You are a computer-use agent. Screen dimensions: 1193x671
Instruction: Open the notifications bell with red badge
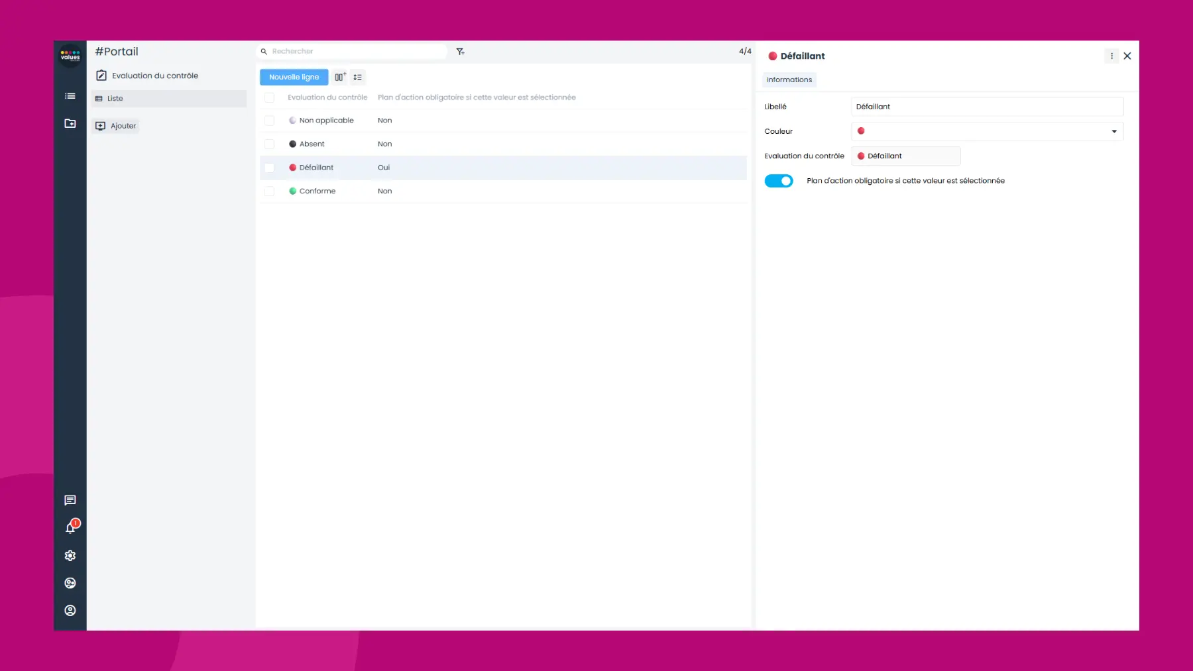pos(70,528)
